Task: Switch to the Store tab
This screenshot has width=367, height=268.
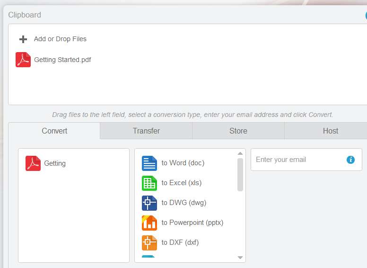Action: [x=238, y=131]
